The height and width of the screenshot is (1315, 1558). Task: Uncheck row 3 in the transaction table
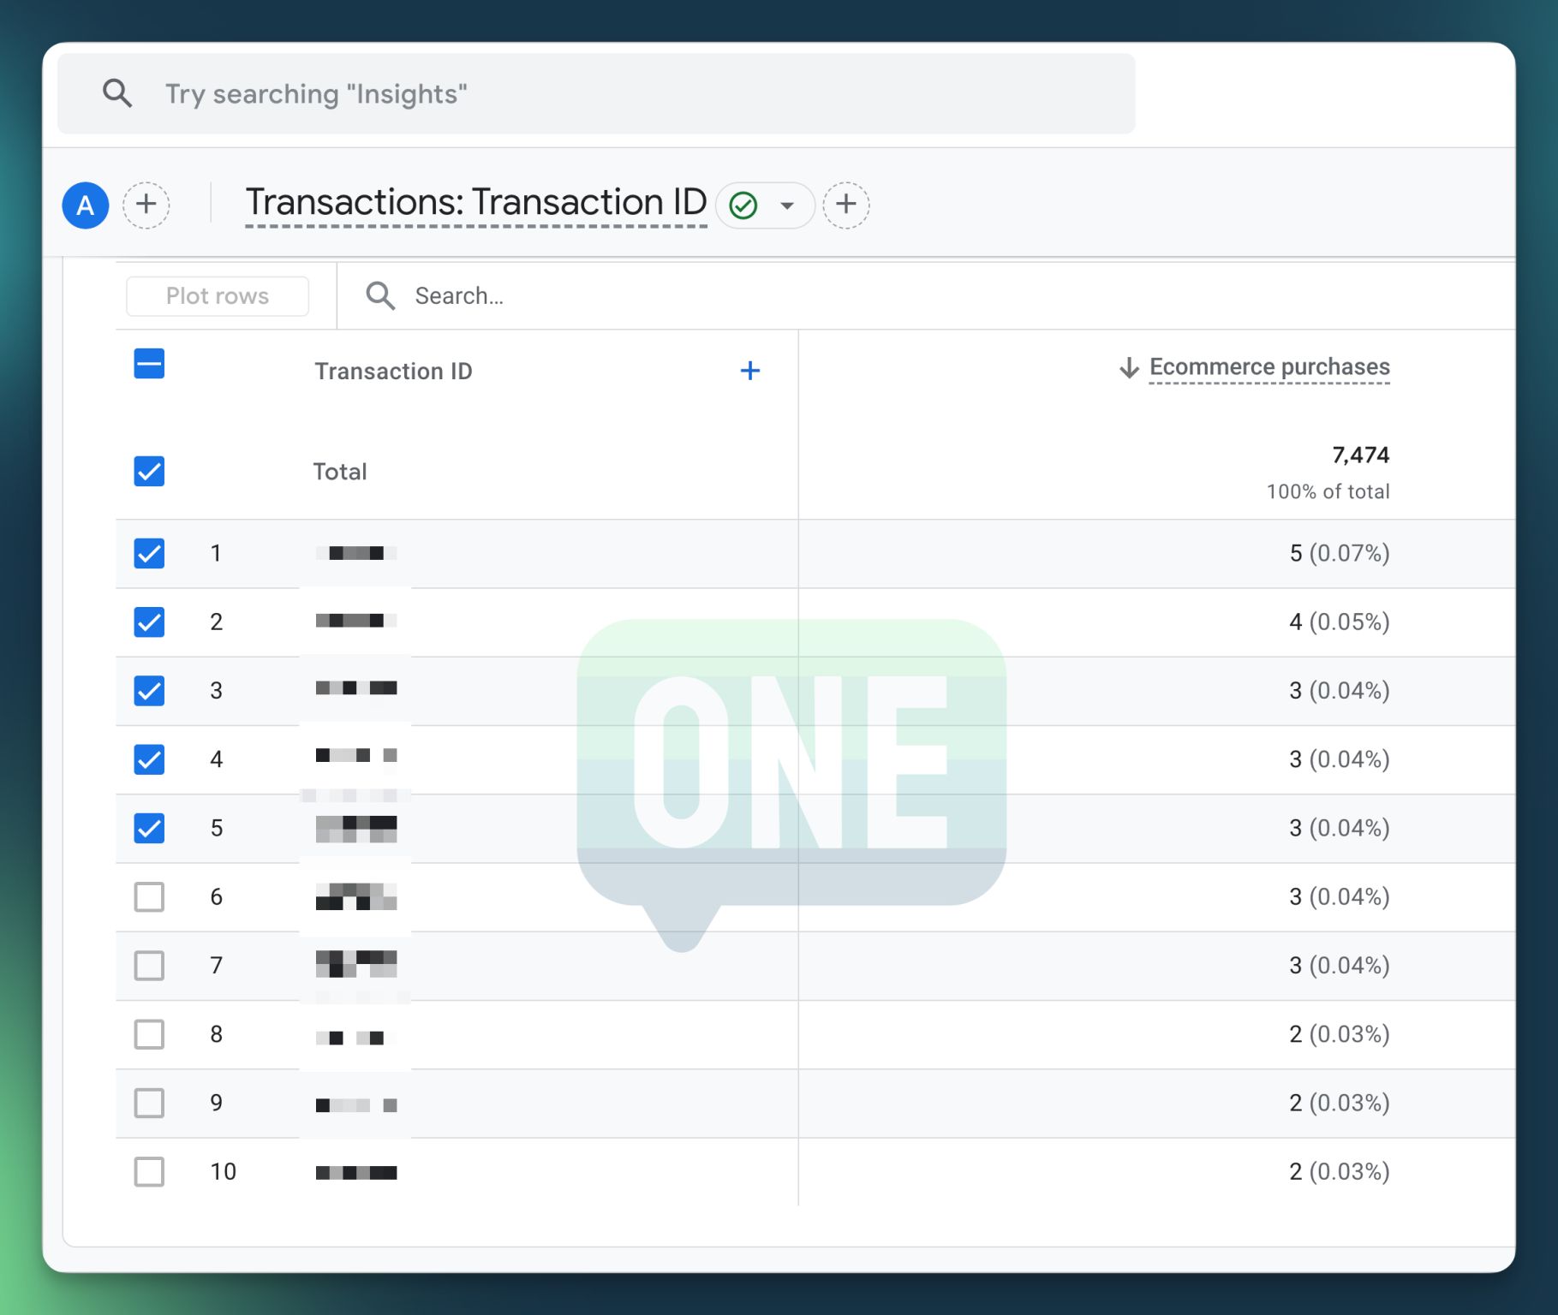click(148, 691)
